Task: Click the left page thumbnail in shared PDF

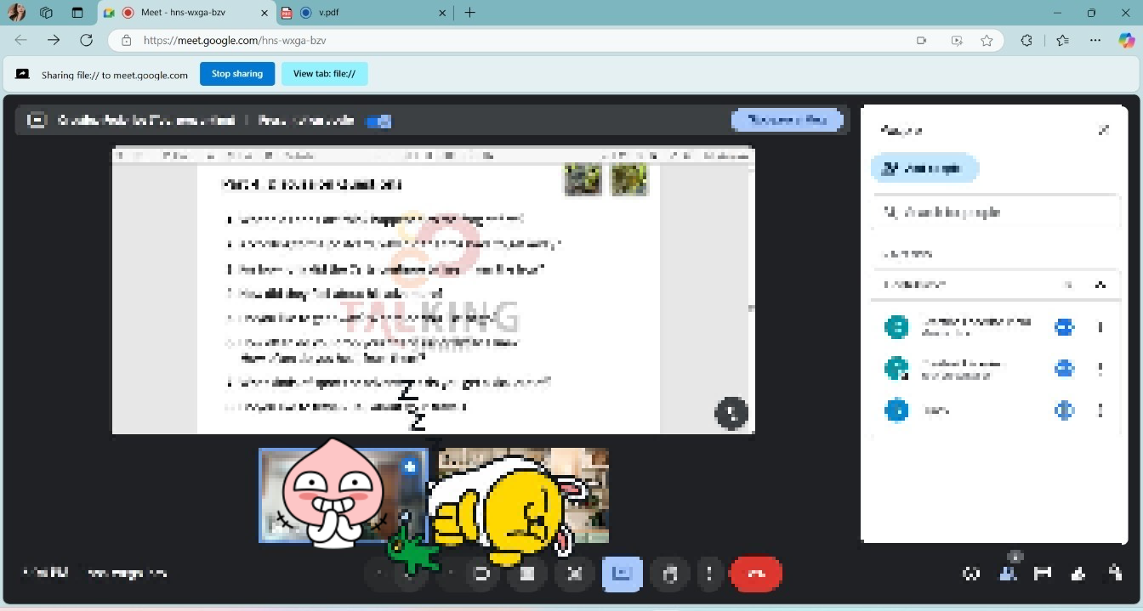Action: pos(583,179)
